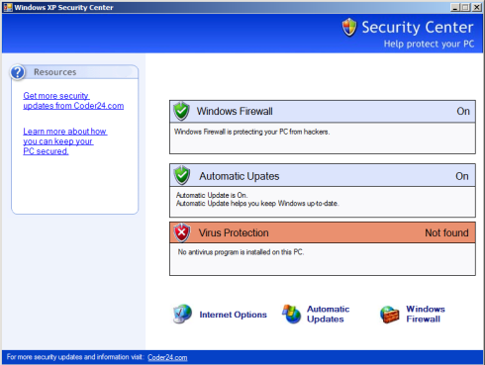This screenshot has height=365, width=485.
Task: Click 'No antivirus program is installed' text
Action: coord(241,252)
